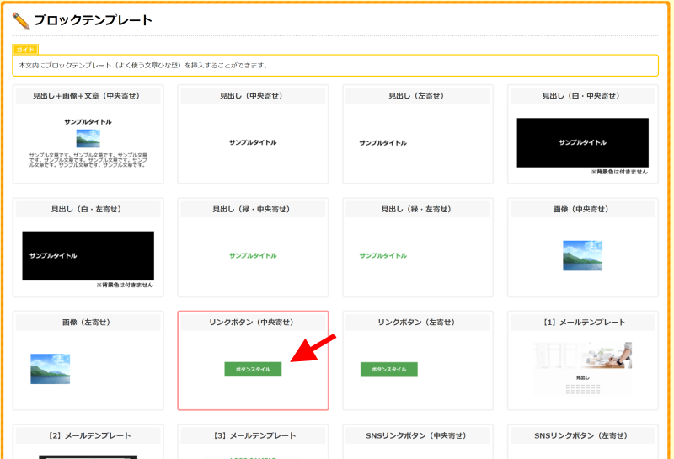Image resolution: width=674 pixels, height=459 pixels.
Task: Click the yellow ガイド tab label
Action: (x=25, y=50)
